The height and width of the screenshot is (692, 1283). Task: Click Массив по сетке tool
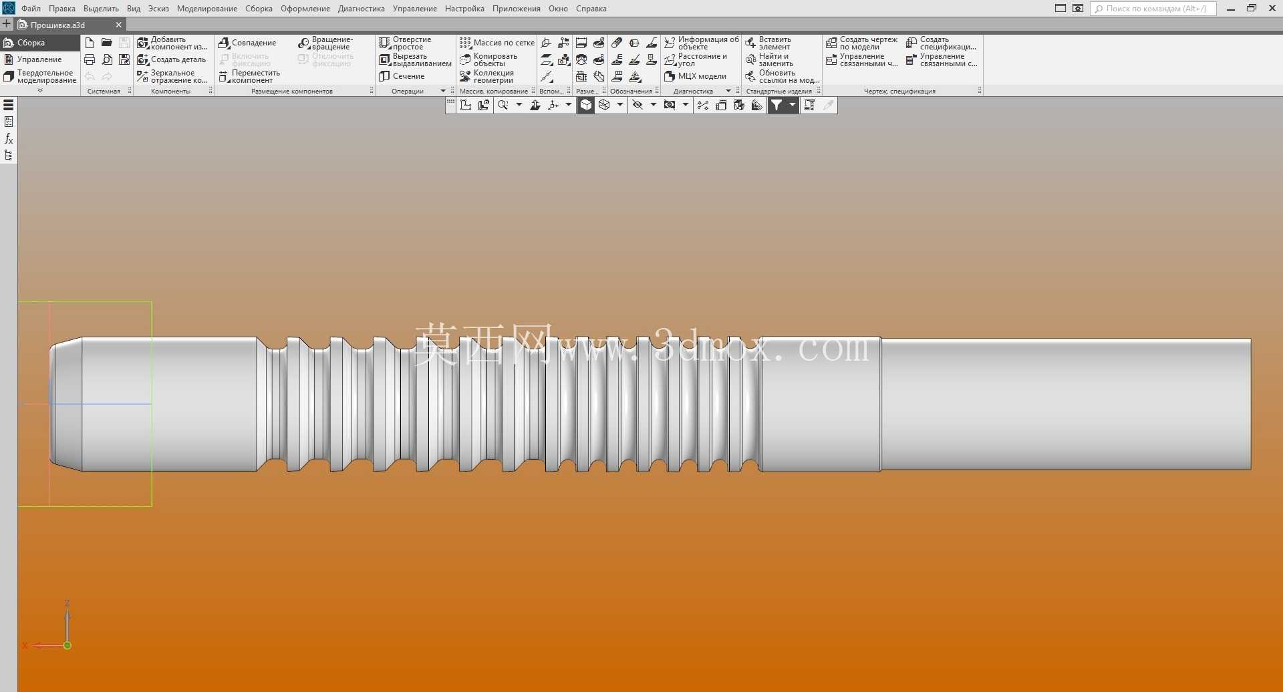point(497,43)
